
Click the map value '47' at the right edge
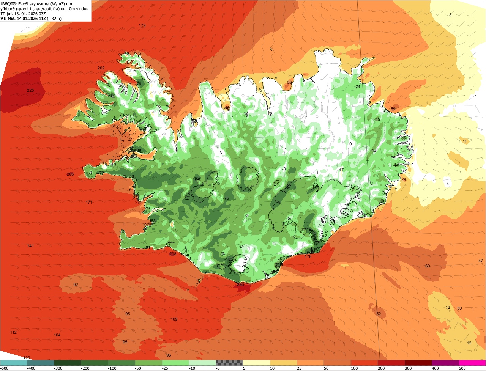pyautogui.click(x=481, y=261)
